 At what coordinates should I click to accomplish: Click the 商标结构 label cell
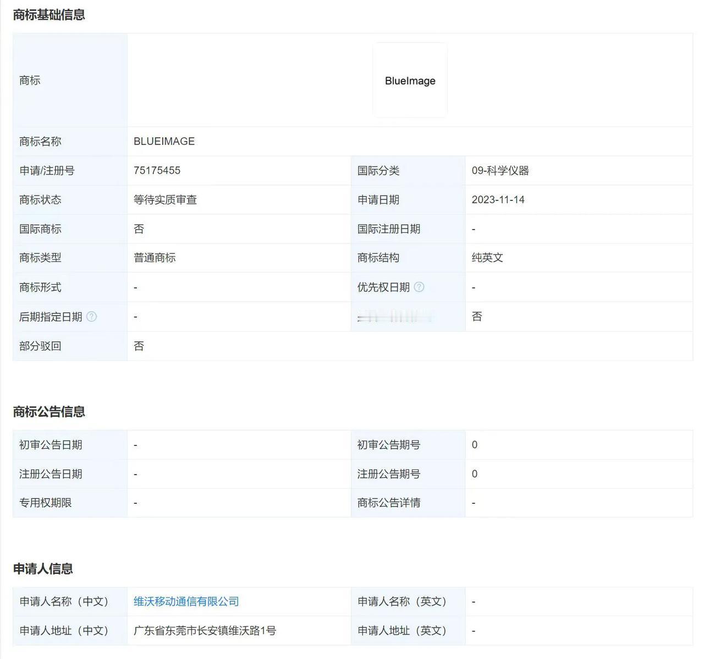408,258
